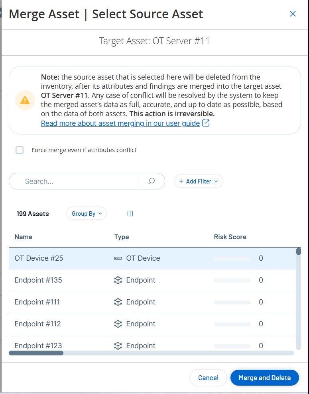Open the column chooser icon
The height and width of the screenshot is (394, 309).
(x=130, y=214)
